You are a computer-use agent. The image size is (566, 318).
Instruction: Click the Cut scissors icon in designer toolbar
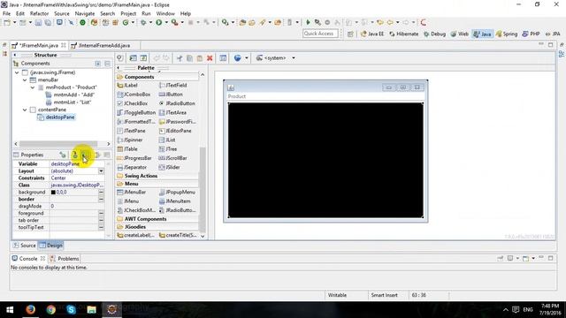click(180, 58)
